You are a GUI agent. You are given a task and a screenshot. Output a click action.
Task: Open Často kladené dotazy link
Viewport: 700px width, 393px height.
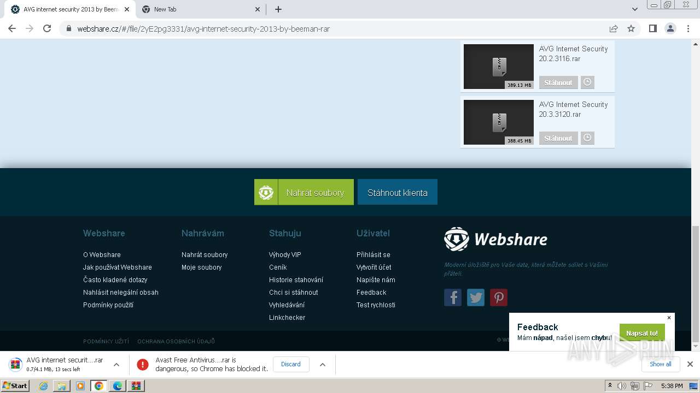pos(115,280)
